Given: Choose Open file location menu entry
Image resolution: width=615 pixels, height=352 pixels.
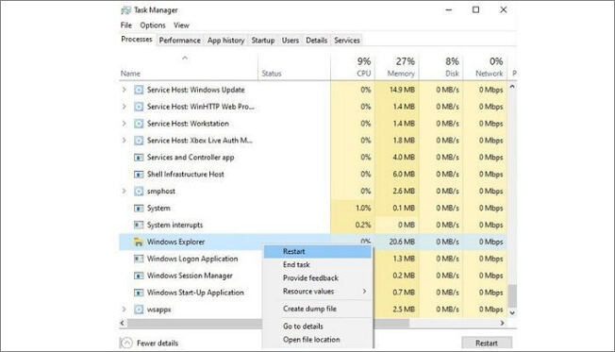Looking at the screenshot, I should click(x=317, y=340).
